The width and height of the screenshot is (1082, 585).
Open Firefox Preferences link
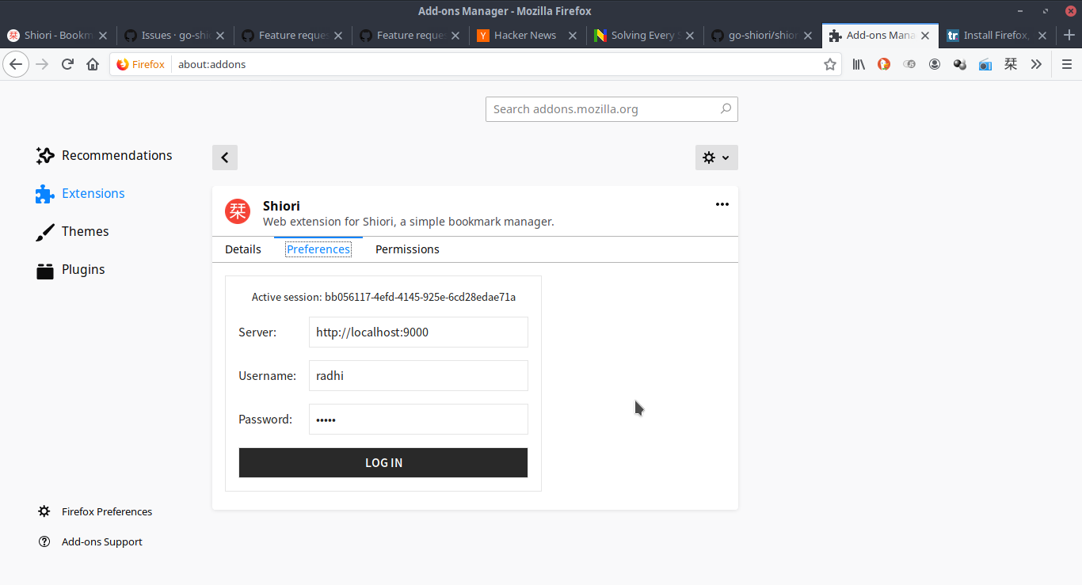pyautogui.click(x=95, y=511)
